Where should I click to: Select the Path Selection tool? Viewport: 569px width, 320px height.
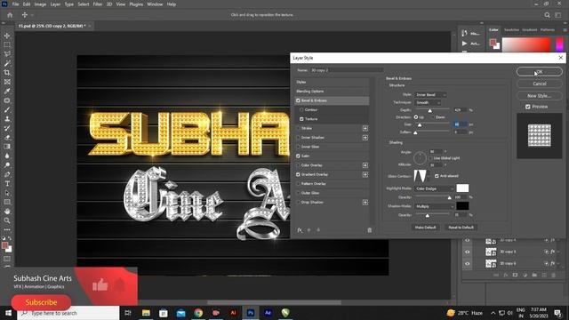7,193
